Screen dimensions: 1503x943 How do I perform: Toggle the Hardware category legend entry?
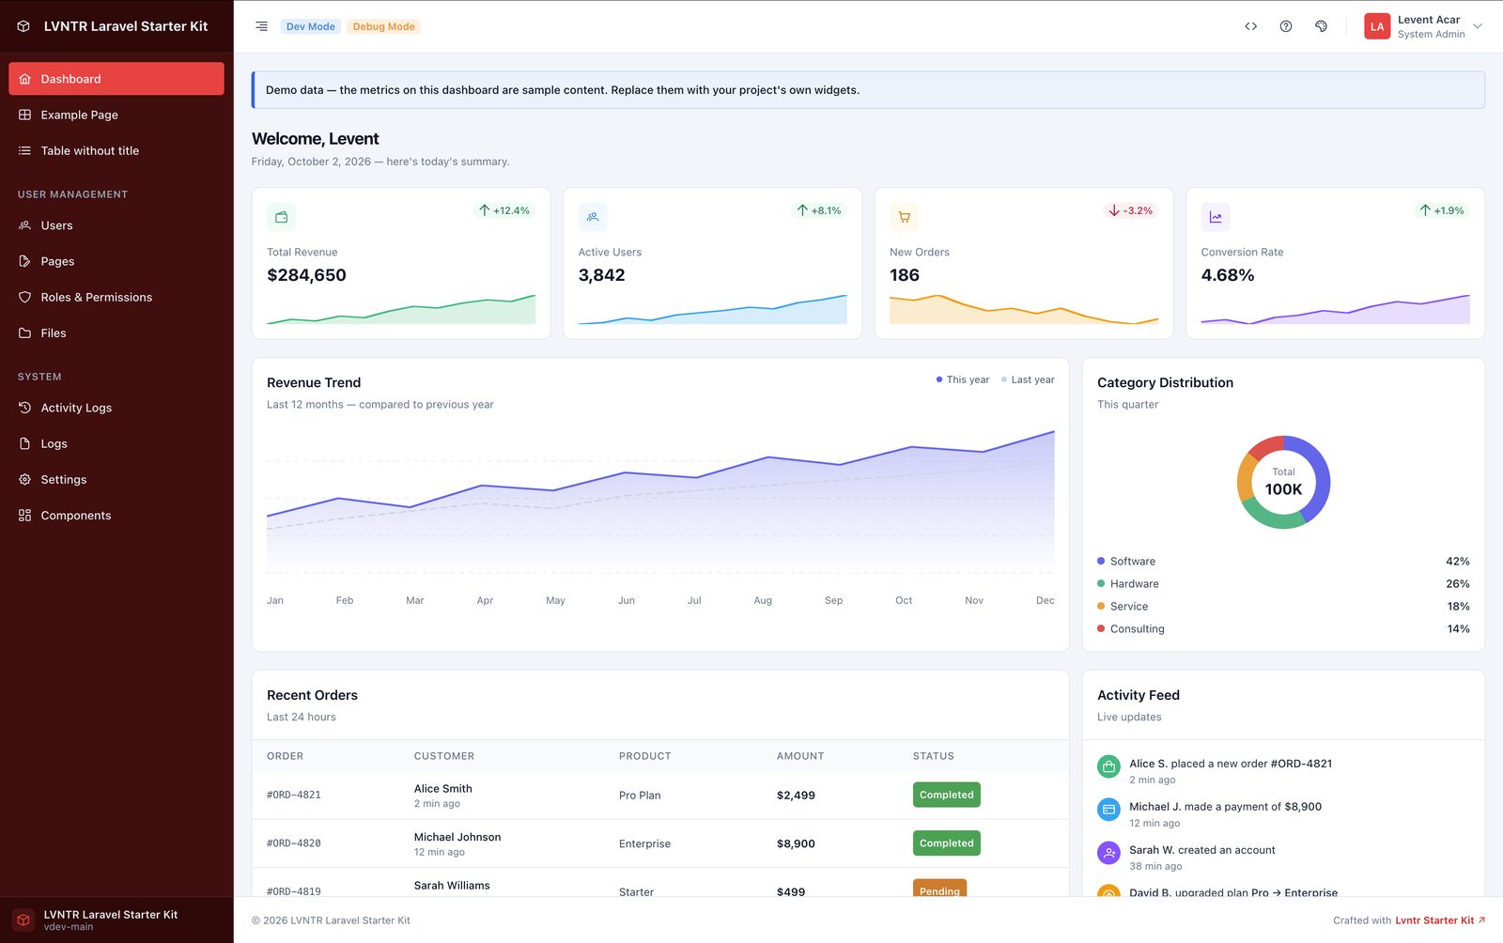click(1128, 583)
